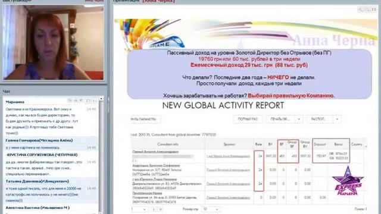Click the Group BV column header
This screenshot has width=381, height=214.
point(305,144)
